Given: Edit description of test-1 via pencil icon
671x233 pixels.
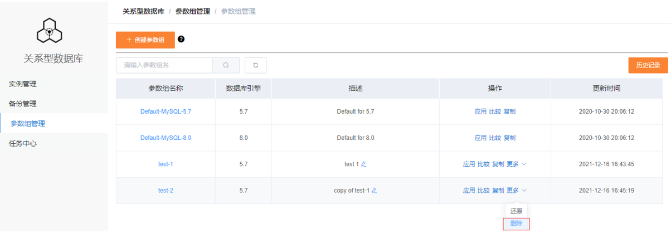Looking at the screenshot, I should pyautogui.click(x=364, y=164).
